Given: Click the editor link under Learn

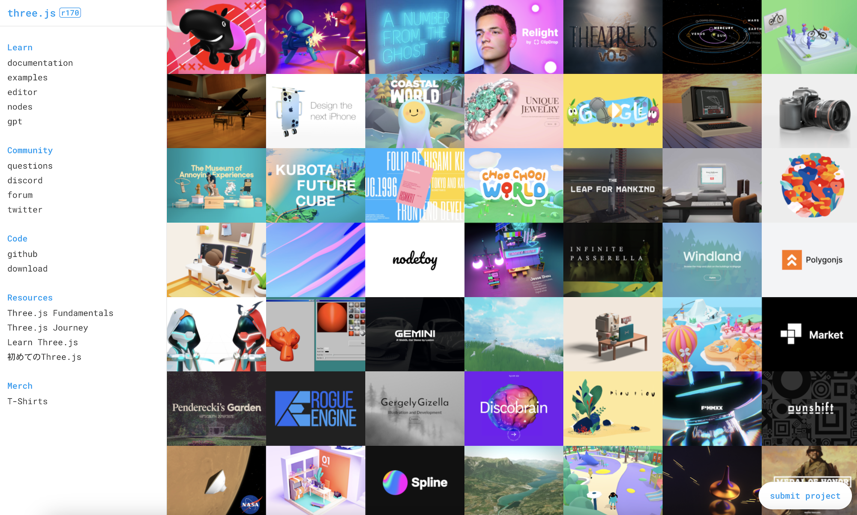Looking at the screenshot, I should [x=22, y=92].
